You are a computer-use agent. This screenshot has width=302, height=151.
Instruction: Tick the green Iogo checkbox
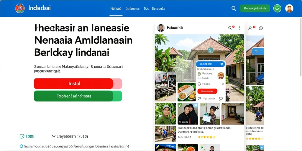(22, 136)
